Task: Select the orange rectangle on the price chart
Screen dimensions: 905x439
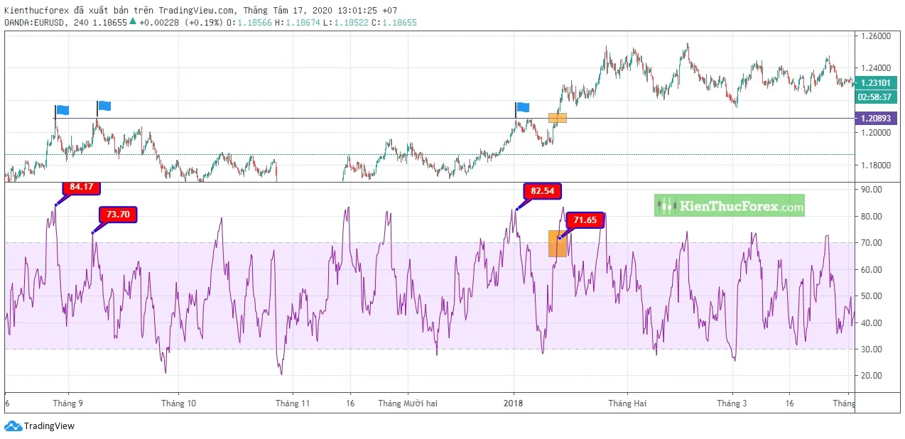Action: coord(558,117)
